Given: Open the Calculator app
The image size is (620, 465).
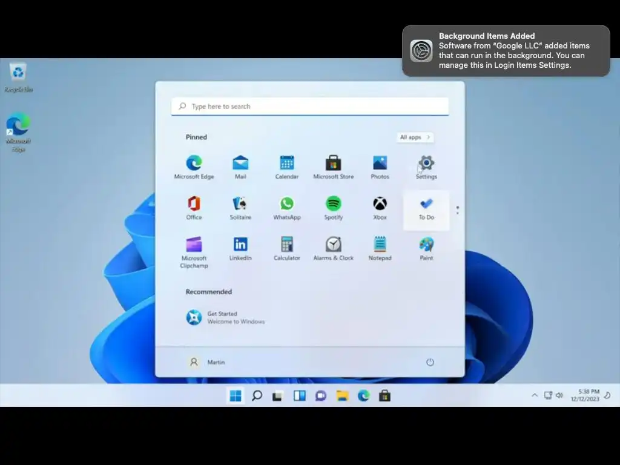Looking at the screenshot, I should coord(286,248).
